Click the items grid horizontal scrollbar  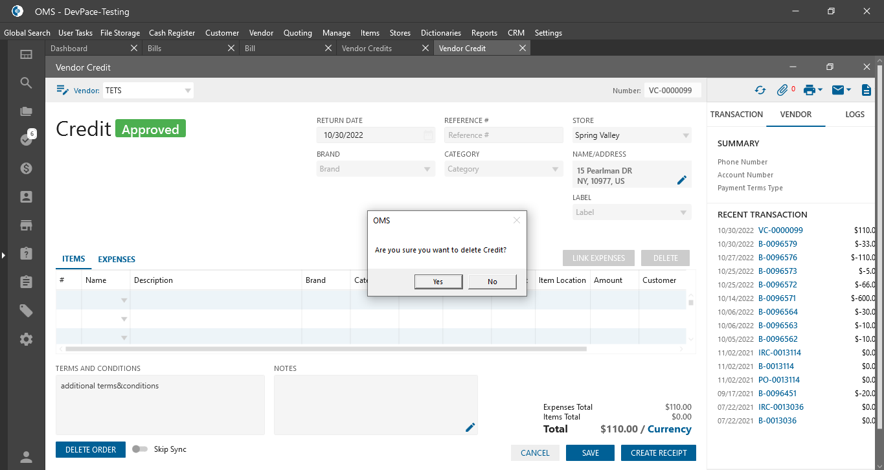tap(324, 349)
